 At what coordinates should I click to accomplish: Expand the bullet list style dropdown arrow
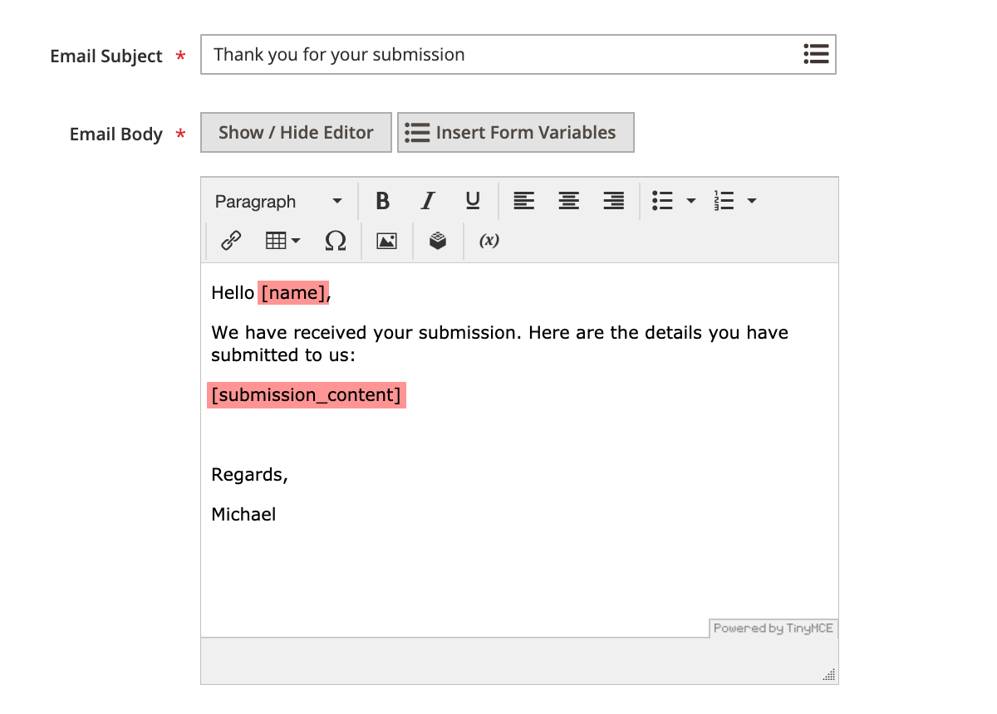click(691, 201)
